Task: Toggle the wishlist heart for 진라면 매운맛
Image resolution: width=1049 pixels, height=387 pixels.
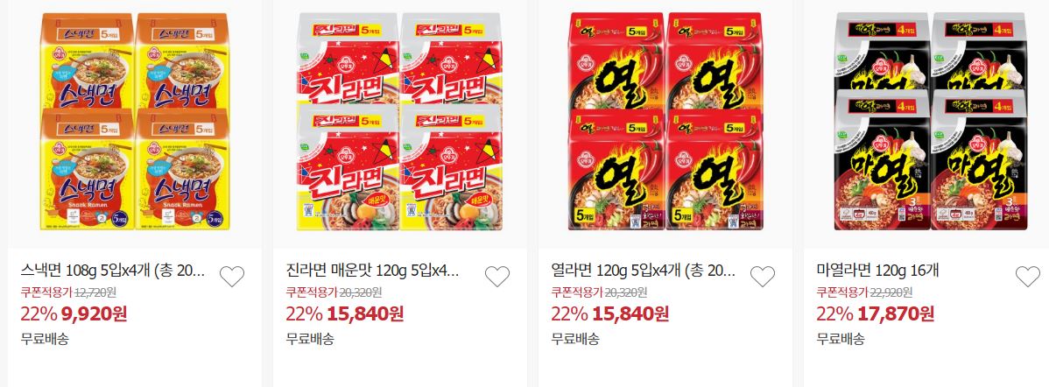Action: click(x=497, y=276)
